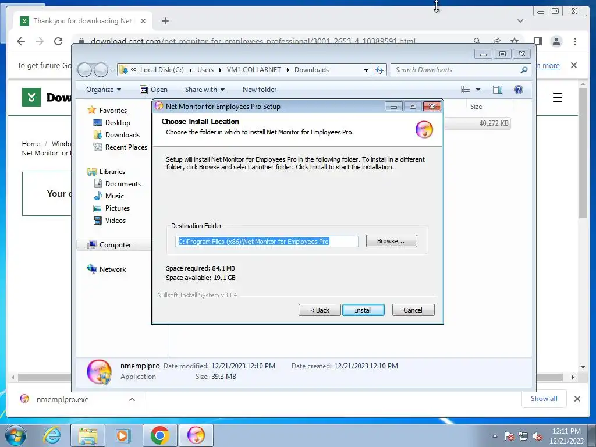
Task: Click the muted volume icon in the tray
Action: tap(537, 437)
